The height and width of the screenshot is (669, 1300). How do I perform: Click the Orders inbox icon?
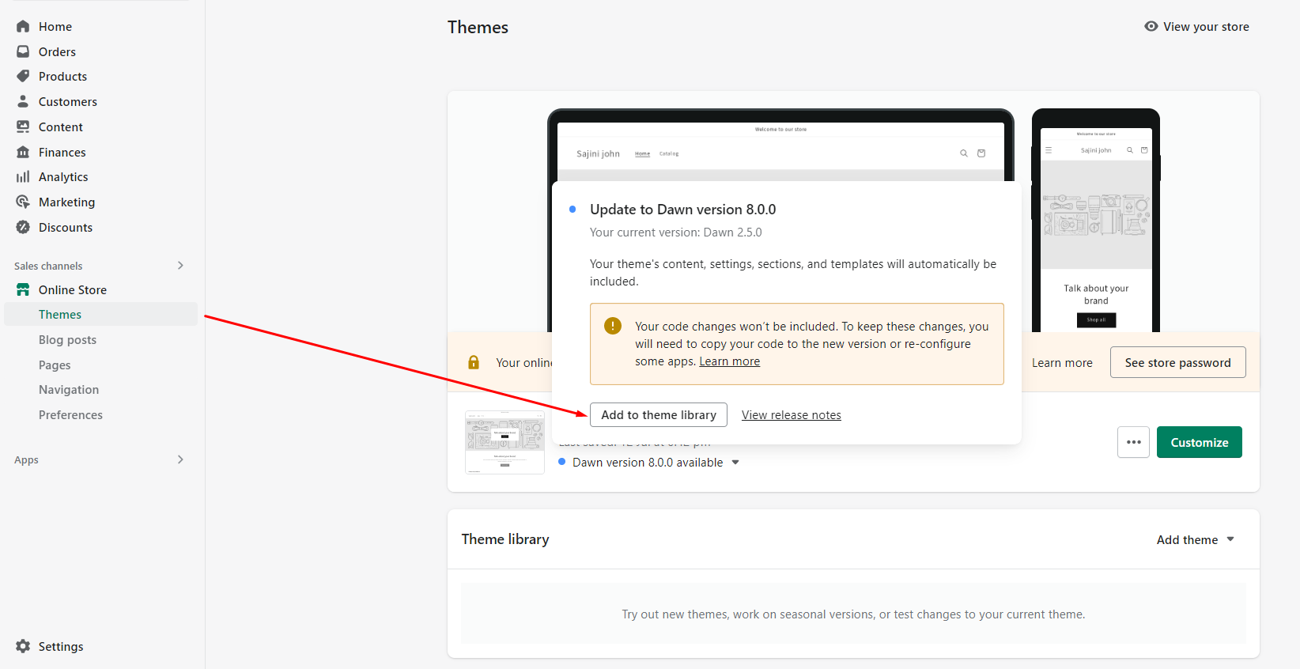23,51
